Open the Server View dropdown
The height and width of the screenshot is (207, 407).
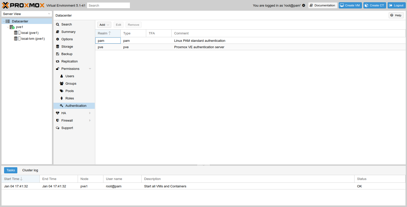[49, 14]
